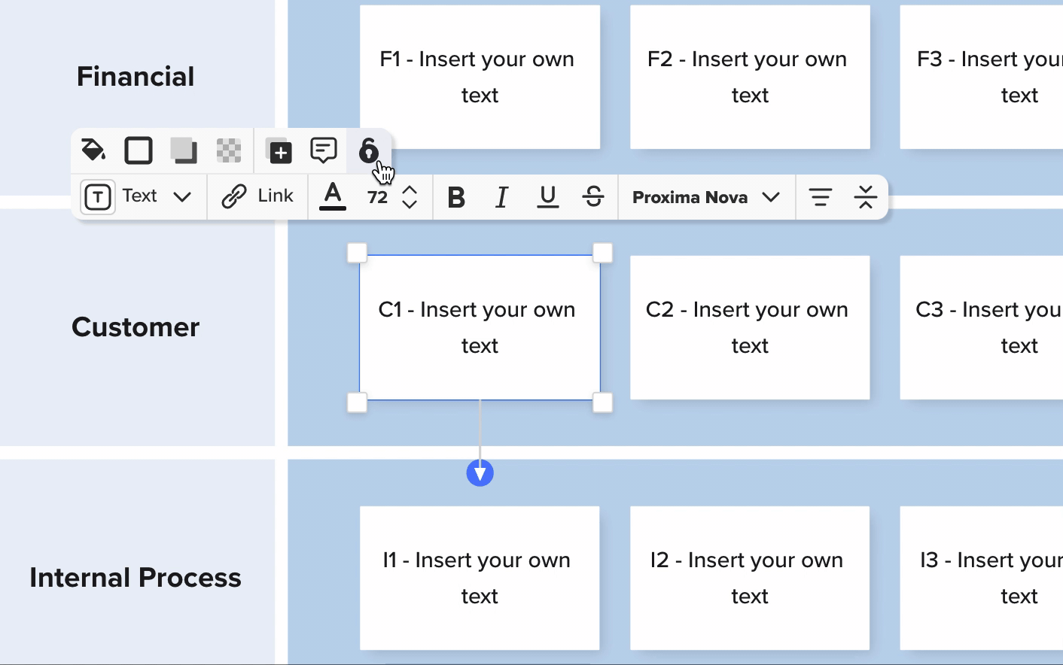
Task: Open the vertical text alignment options
Action: tap(866, 197)
